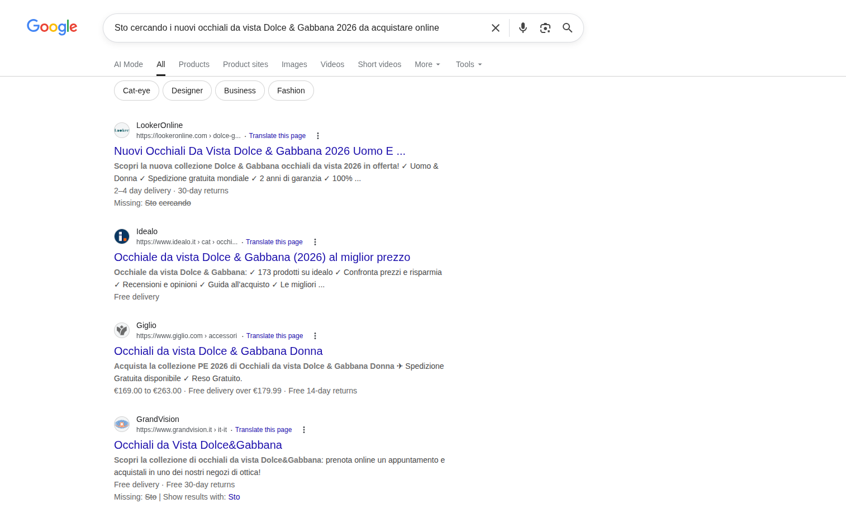This screenshot has width=846, height=508.
Task: Select the All results tab
Action: click(x=161, y=64)
